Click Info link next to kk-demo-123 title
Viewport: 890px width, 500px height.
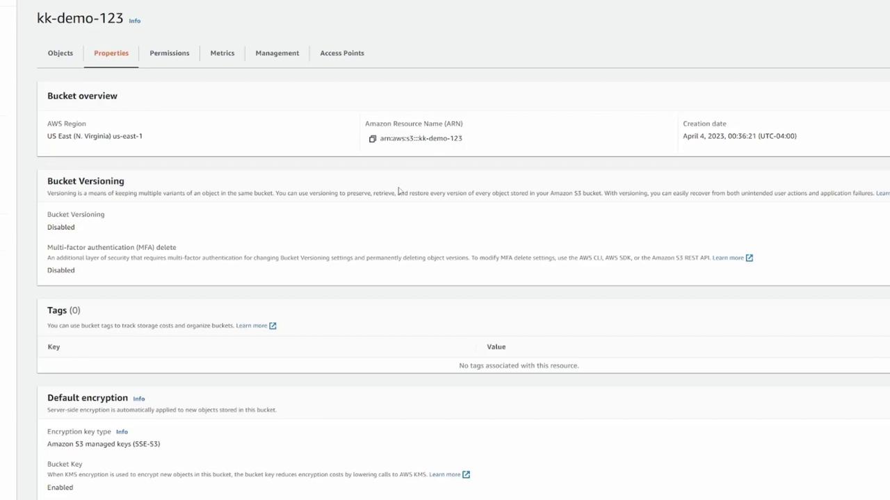point(135,21)
